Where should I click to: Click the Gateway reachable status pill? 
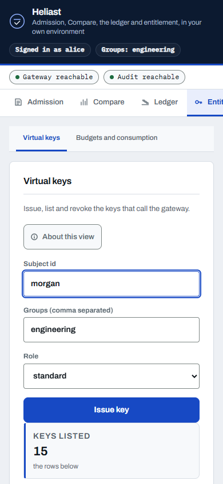pos(54,77)
